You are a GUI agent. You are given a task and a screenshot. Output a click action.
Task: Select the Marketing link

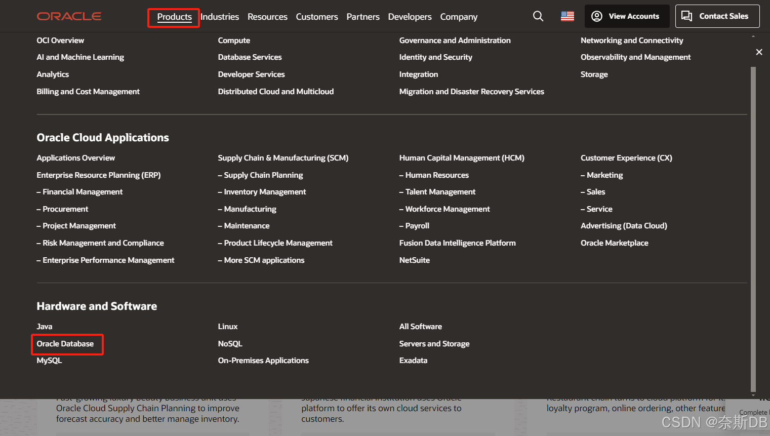602,175
